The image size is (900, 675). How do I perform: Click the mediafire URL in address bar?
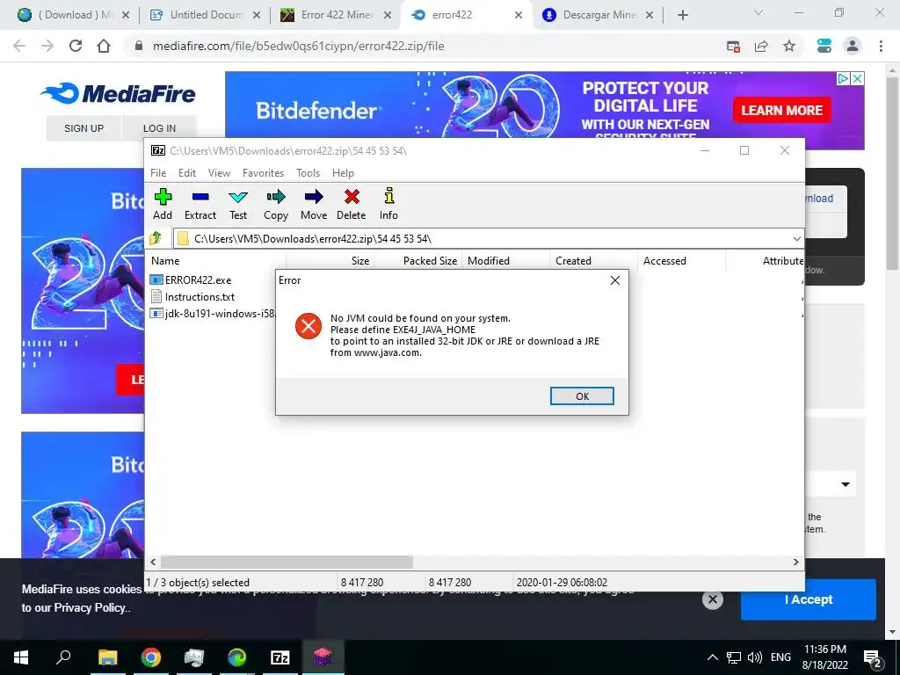coord(299,46)
